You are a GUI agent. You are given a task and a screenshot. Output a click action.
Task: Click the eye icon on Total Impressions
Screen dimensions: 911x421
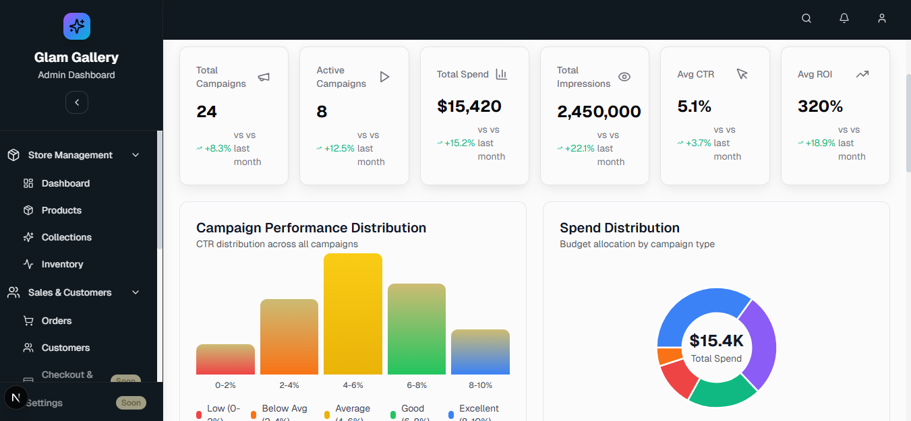pos(624,77)
